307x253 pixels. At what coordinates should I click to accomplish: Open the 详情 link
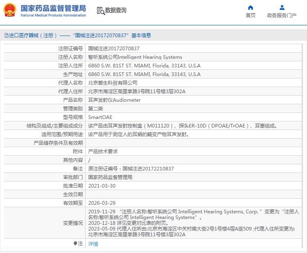tap(93, 244)
